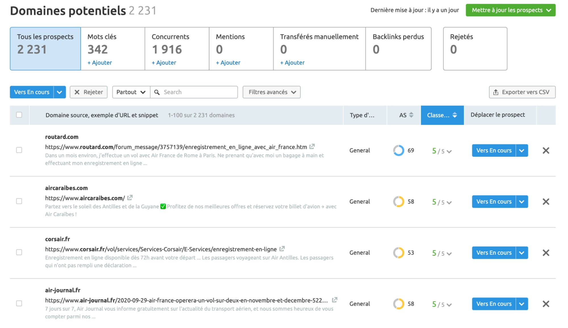Open the Partout dropdown
The image size is (568, 328).
[x=131, y=92]
